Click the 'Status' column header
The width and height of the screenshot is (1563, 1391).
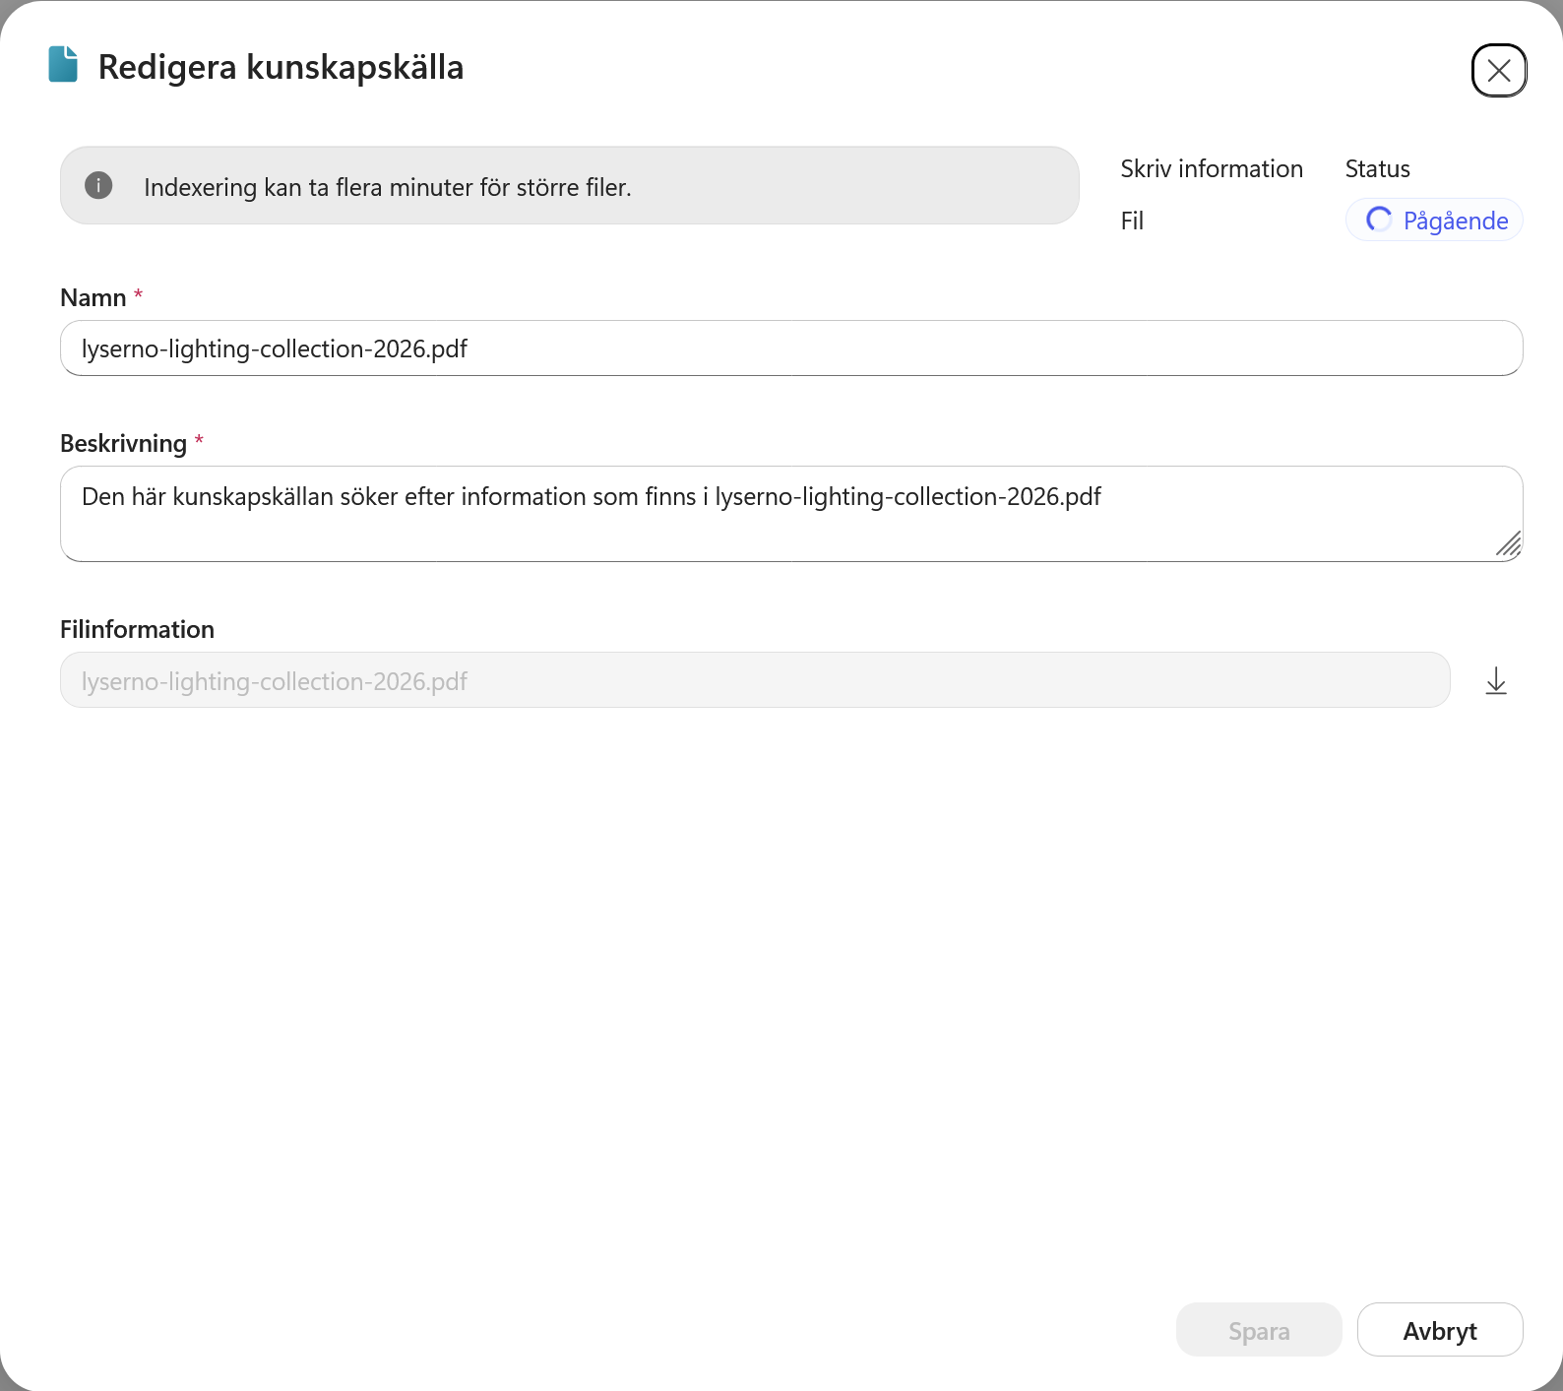1378,168
